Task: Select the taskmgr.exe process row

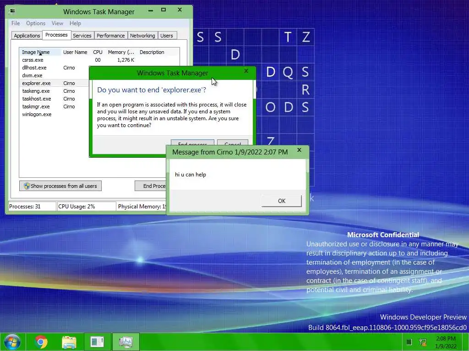Action: click(x=55, y=106)
